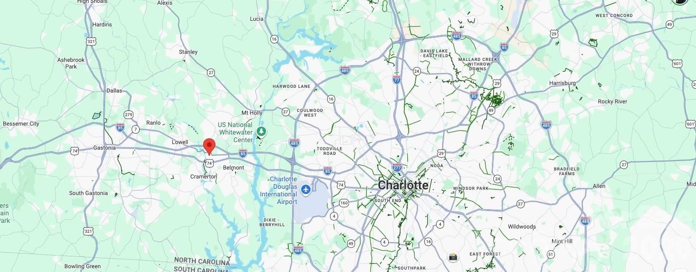Click the US National Whitewater Center label
This screenshot has width=696, height=272.
click(235, 132)
